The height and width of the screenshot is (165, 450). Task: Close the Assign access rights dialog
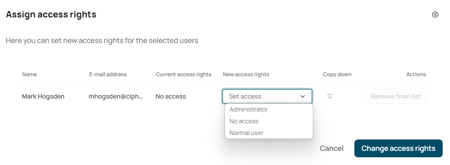[x=435, y=15]
